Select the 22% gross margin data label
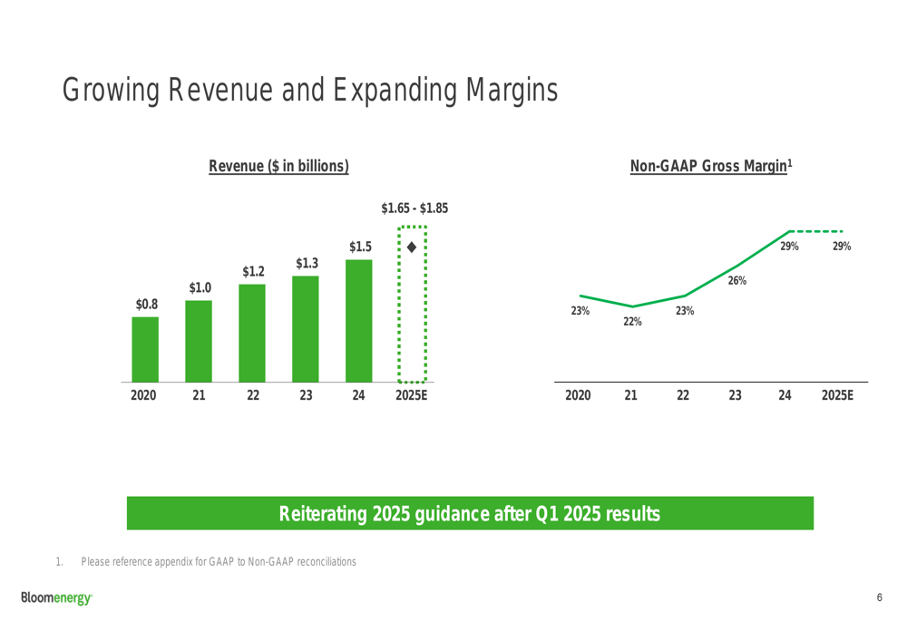 (632, 321)
